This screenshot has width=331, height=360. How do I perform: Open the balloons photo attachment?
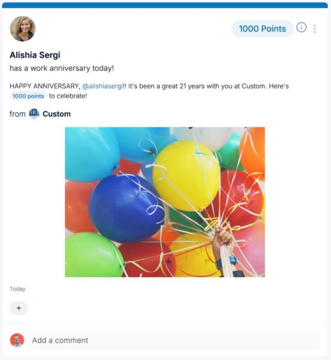pyautogui.click(x=164, y=202)
